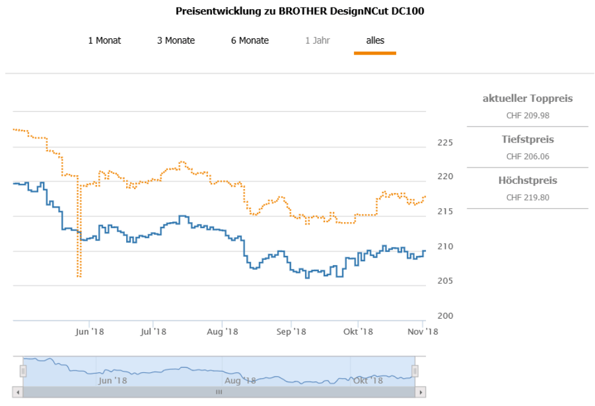The image size is (595, 406).
Task: Click the Aug '18 label in the navigator
Action: (240, 380)
